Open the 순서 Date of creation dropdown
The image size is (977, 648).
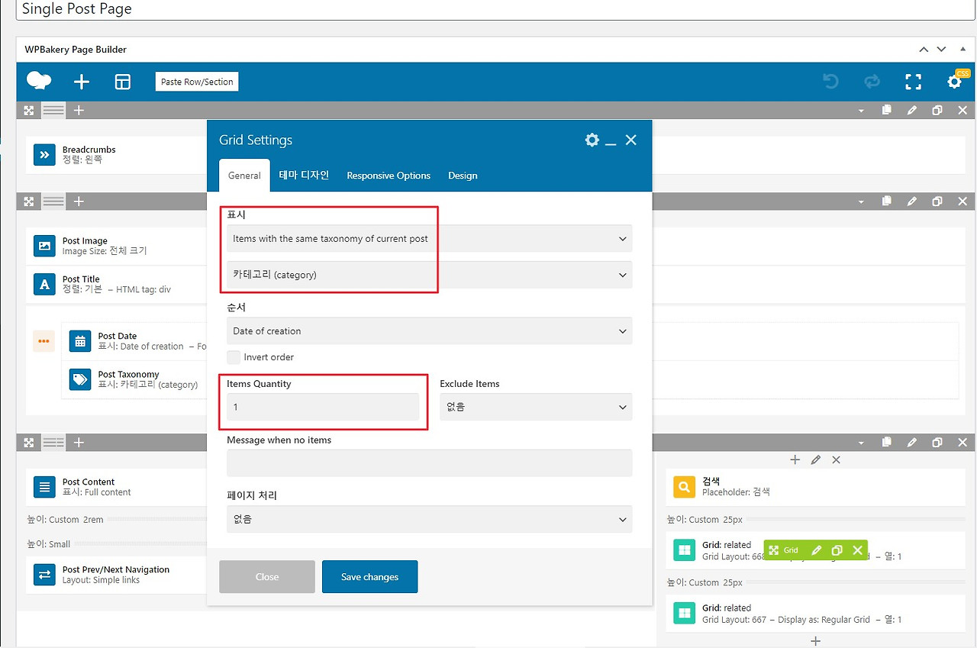click(x=429, y=331)
